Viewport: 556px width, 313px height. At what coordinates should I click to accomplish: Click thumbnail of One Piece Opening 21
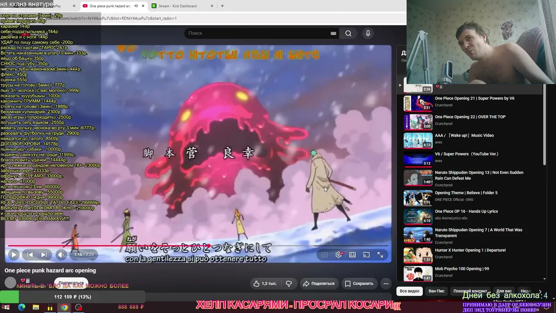(x=418, y=103)
